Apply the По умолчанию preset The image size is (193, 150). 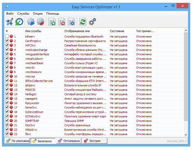(17, 141)
